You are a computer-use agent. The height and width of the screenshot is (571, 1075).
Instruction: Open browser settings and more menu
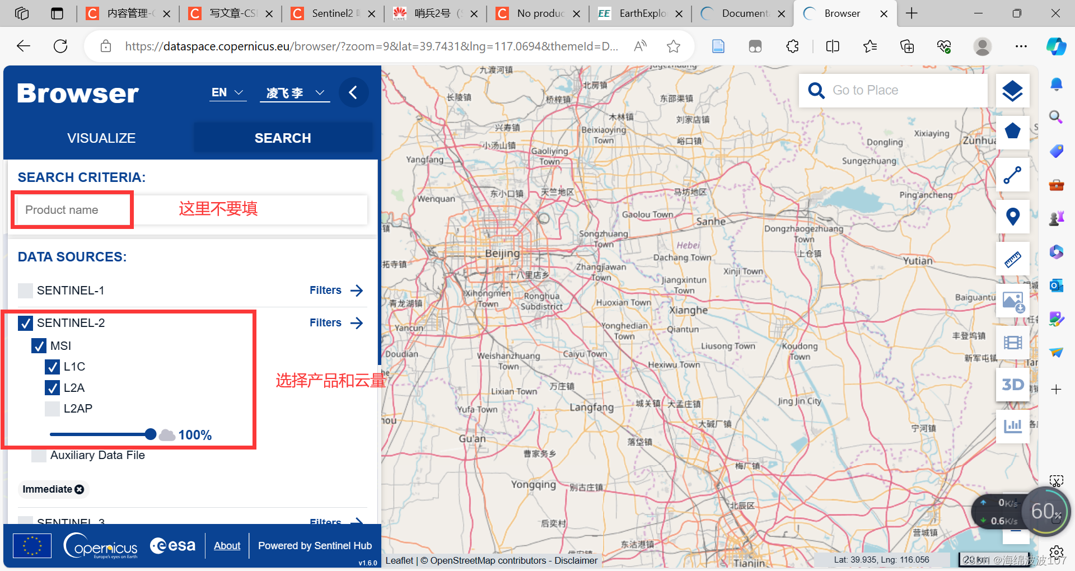point(1021,46)
